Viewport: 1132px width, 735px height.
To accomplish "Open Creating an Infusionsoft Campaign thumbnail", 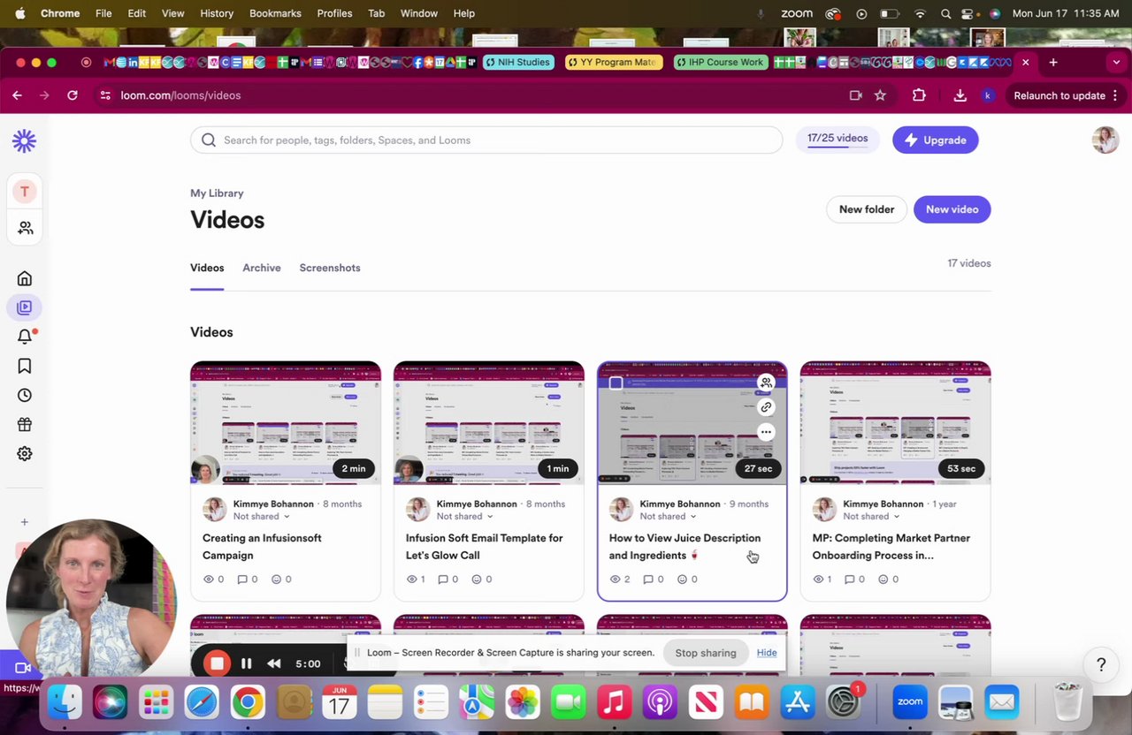I will (286, 422).
